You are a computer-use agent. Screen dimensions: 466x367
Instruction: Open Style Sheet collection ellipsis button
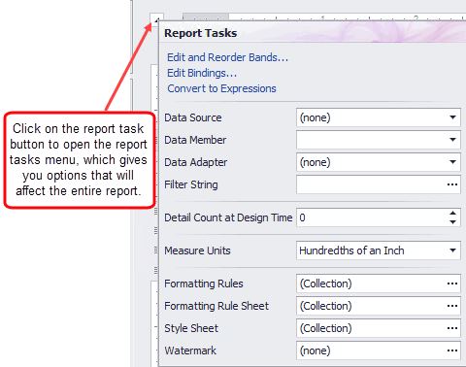[452, 328]
